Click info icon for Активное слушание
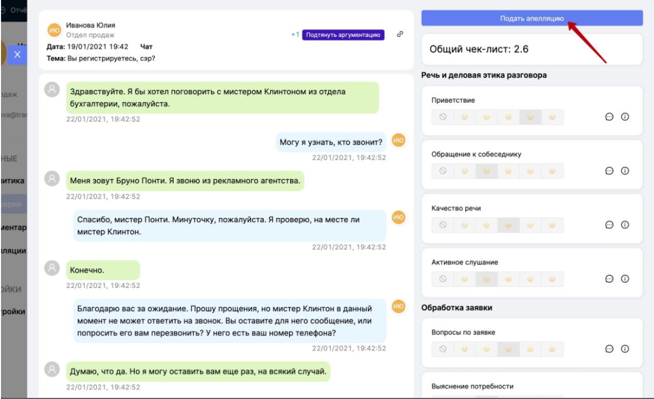The image size is (654, 399). tap(625, 279)
